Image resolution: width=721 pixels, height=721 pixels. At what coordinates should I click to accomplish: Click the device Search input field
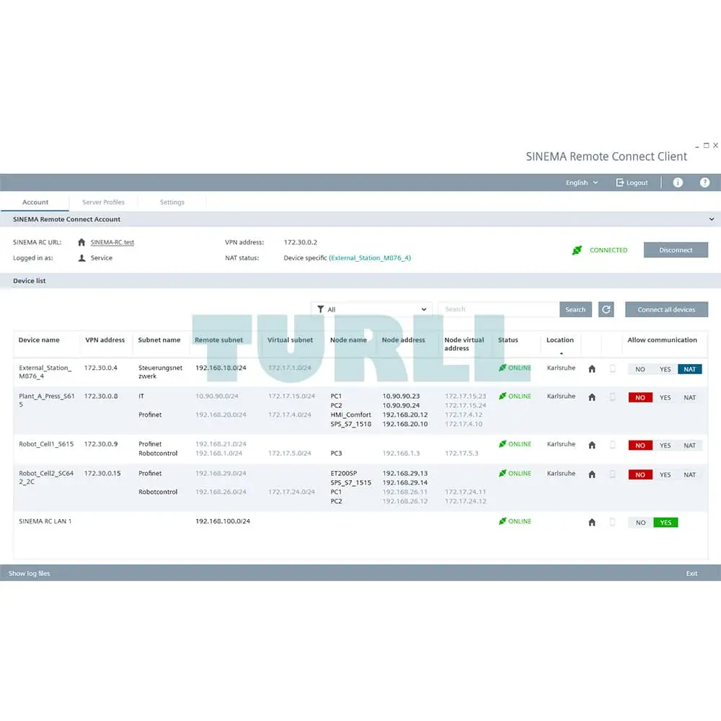click(x=498, y=309)
